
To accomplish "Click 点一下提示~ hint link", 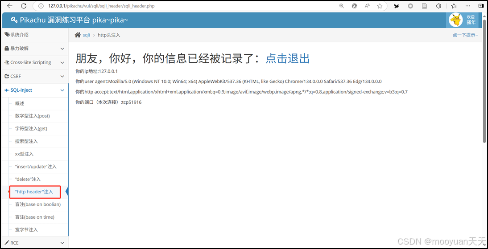I will pos(465,35).
